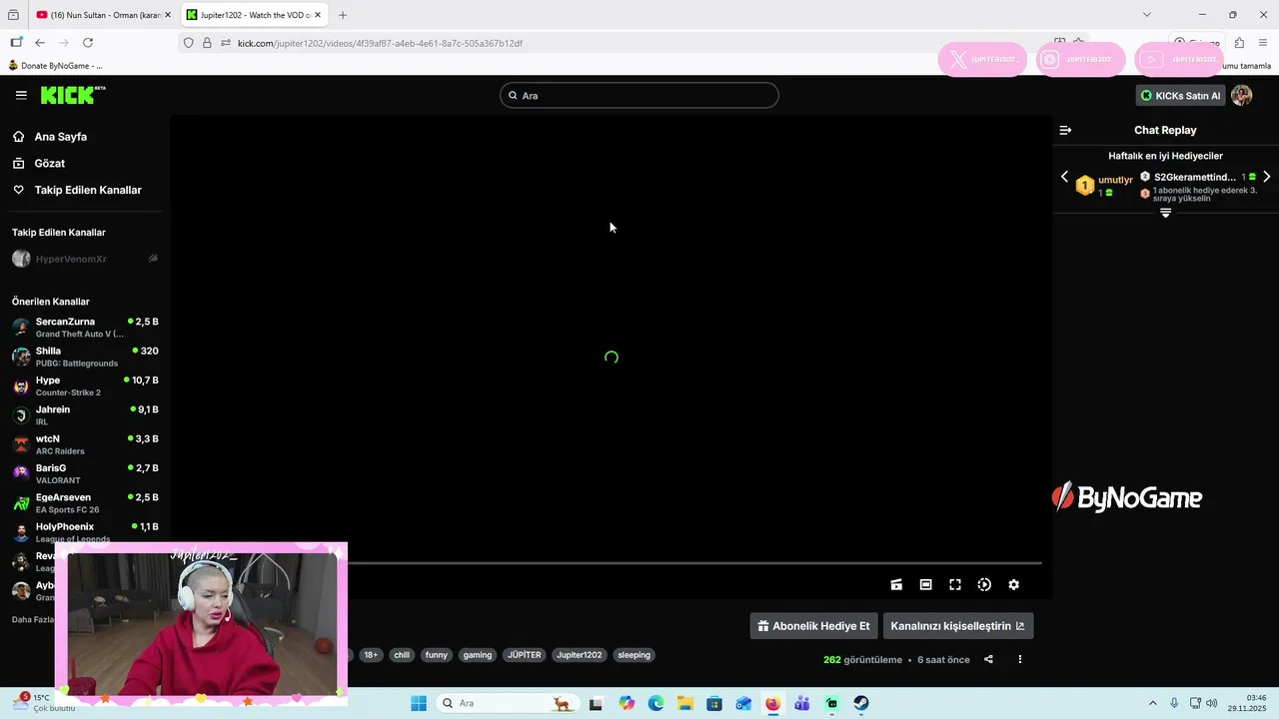Click the Windows taskbar Ara search box
Image resolution: width=1279 pixels, height=719 pixels.
click(508, 703)
